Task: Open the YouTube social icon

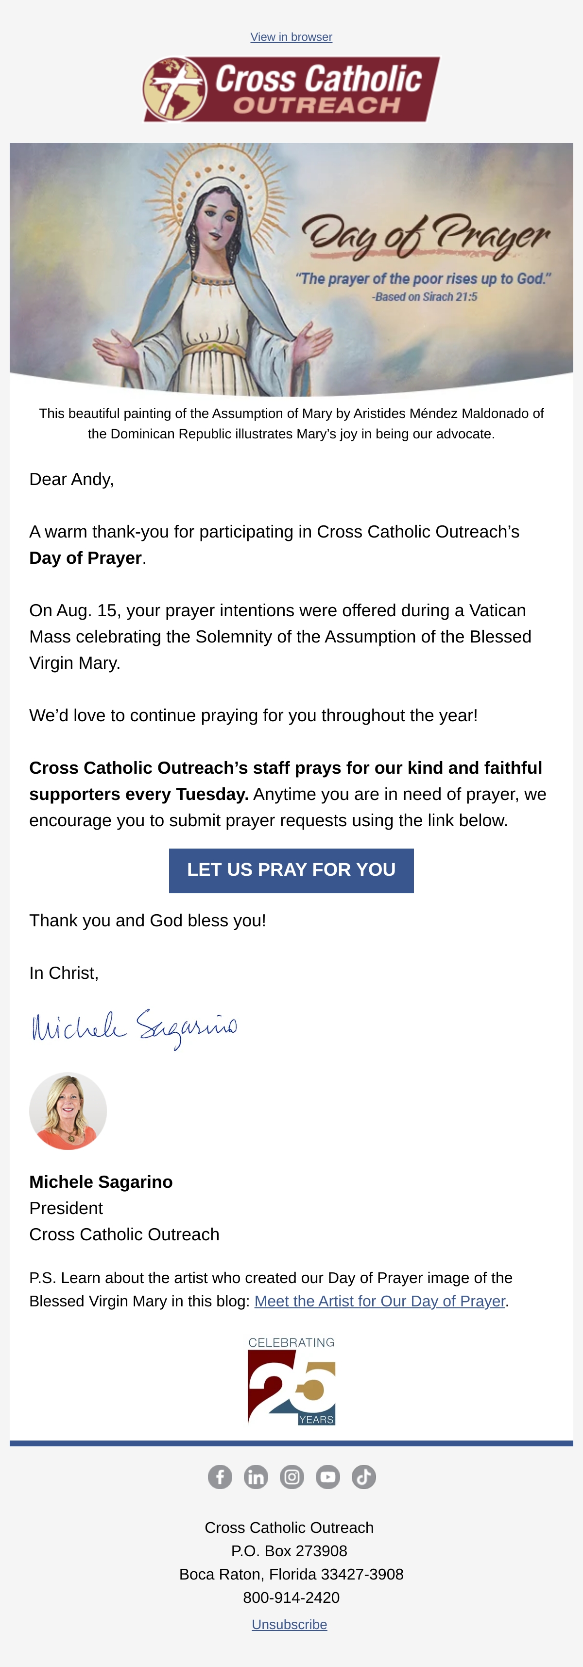Action: (x=327, y=1477)
